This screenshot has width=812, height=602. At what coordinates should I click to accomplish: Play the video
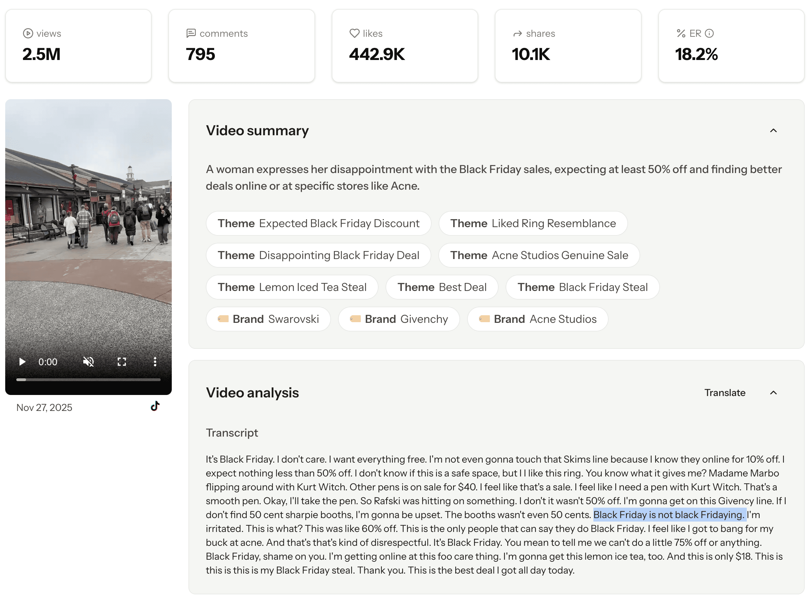tap(22, 362)
